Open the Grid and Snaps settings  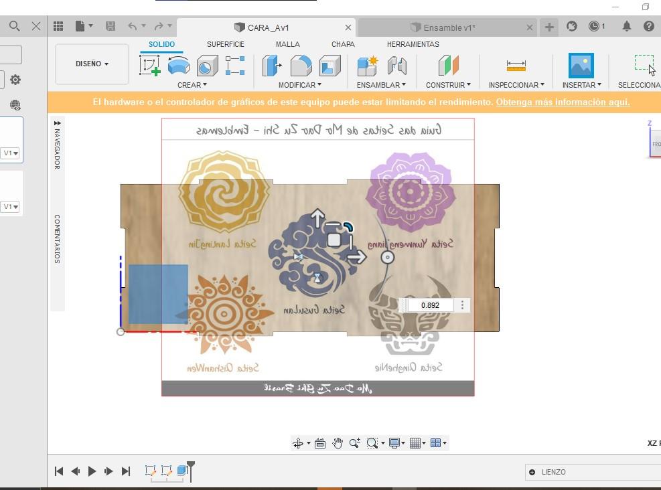415,443
